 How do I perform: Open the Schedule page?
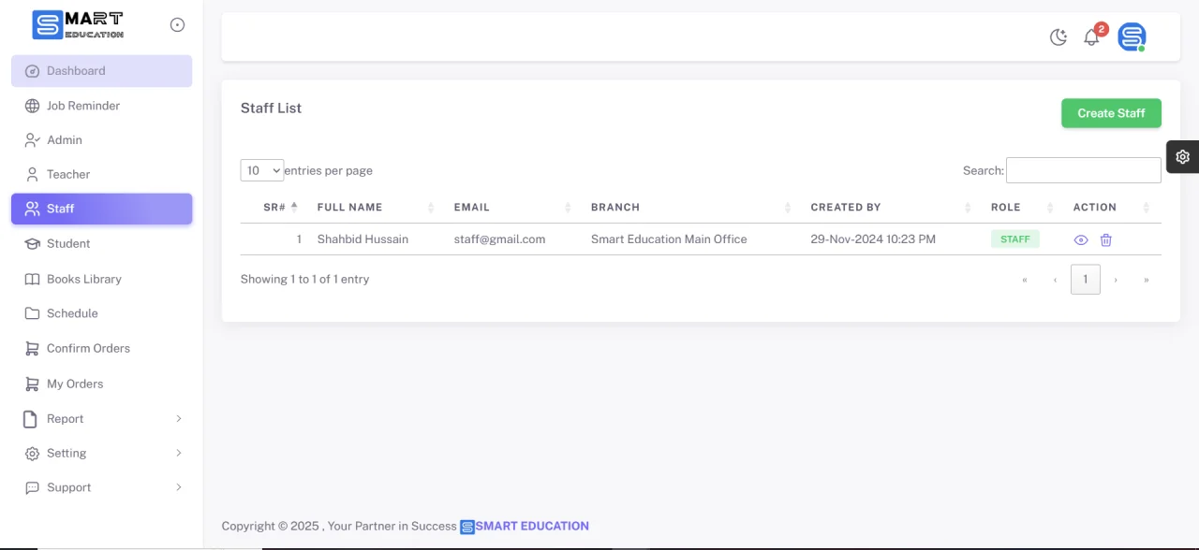(101, 313)
